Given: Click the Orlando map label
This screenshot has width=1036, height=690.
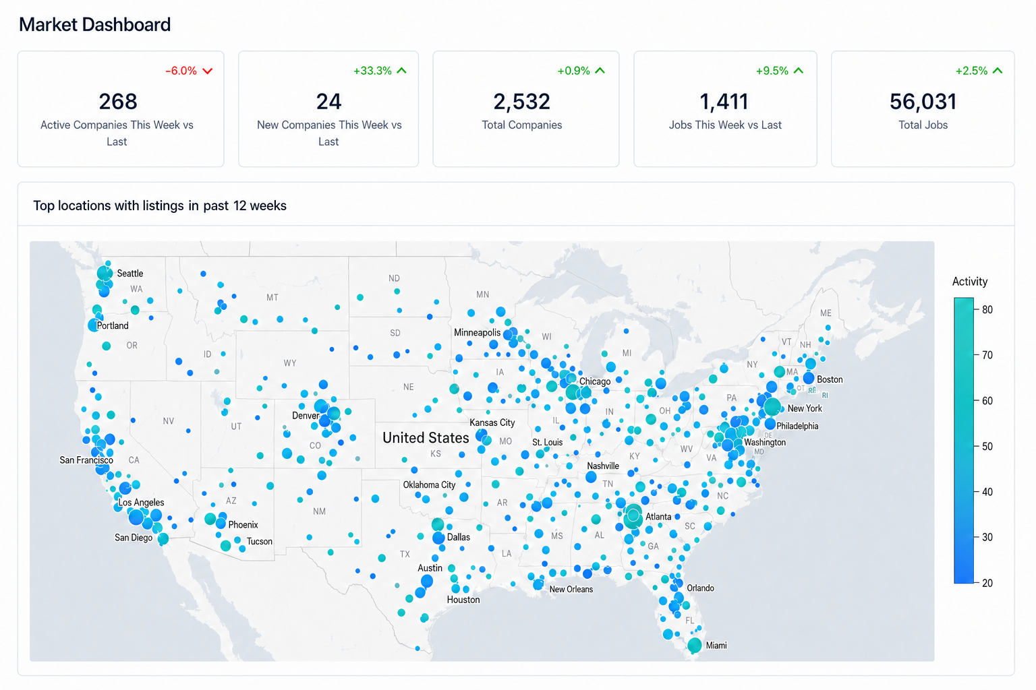Looking at the screenshot, I should [x=701, y=588].
